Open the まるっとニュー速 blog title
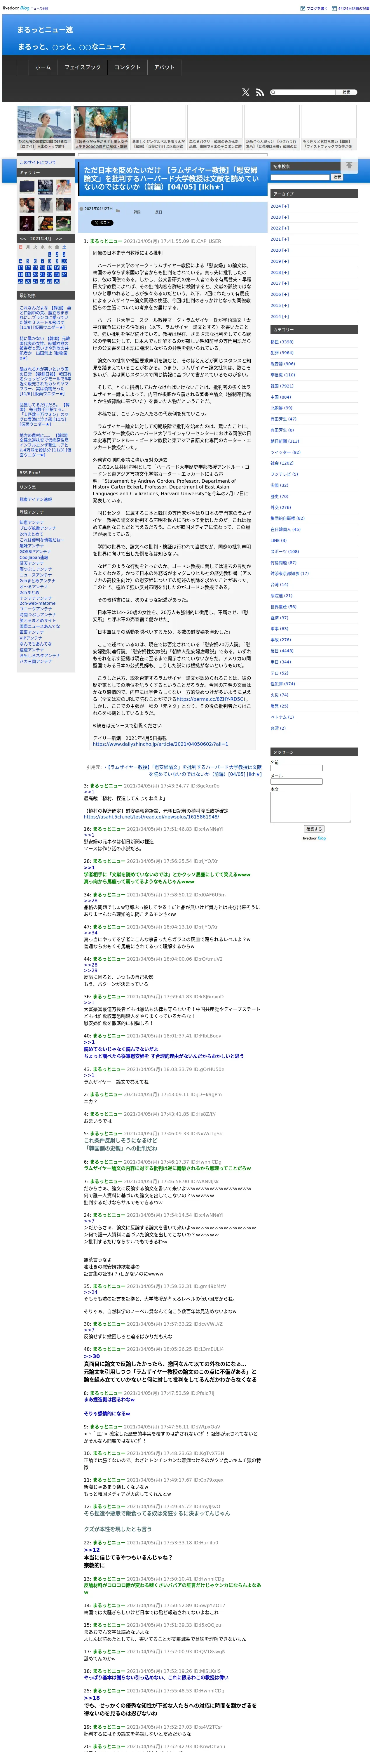370x1752 pixels. (x=44, y=30)
